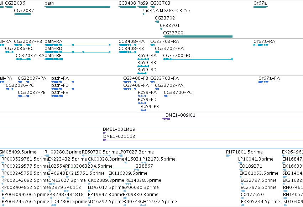Select the EK116339.5prime EST label

tap(128, 173)
